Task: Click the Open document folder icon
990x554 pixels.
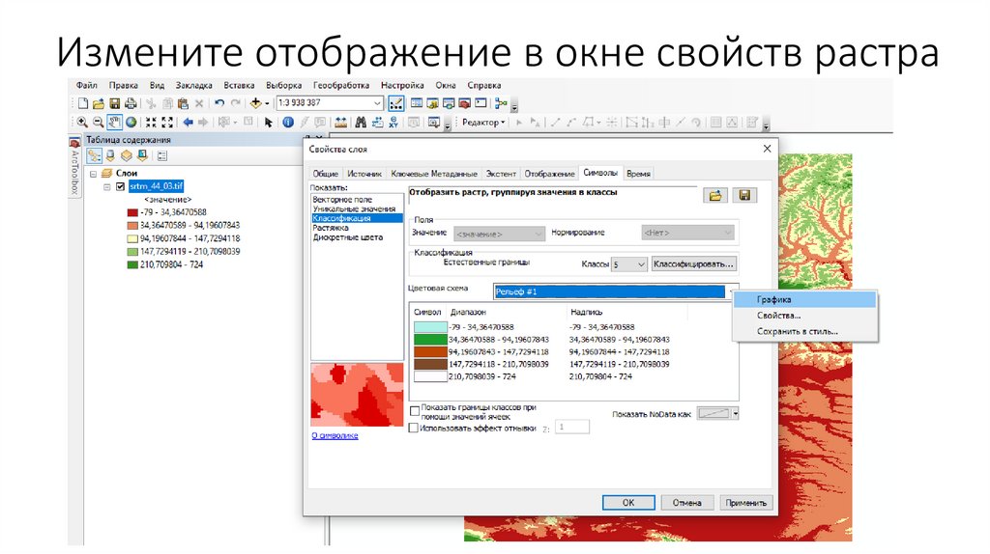Action: click(x=99, y=103)
